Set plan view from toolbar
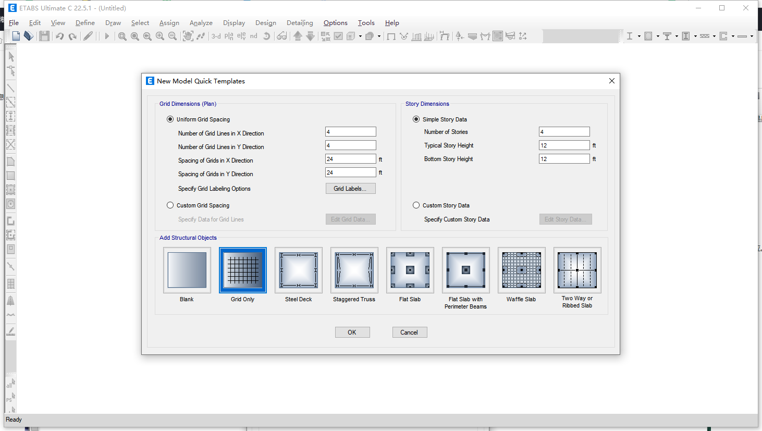Screen dimensions: 762x431 pos(229,36)
